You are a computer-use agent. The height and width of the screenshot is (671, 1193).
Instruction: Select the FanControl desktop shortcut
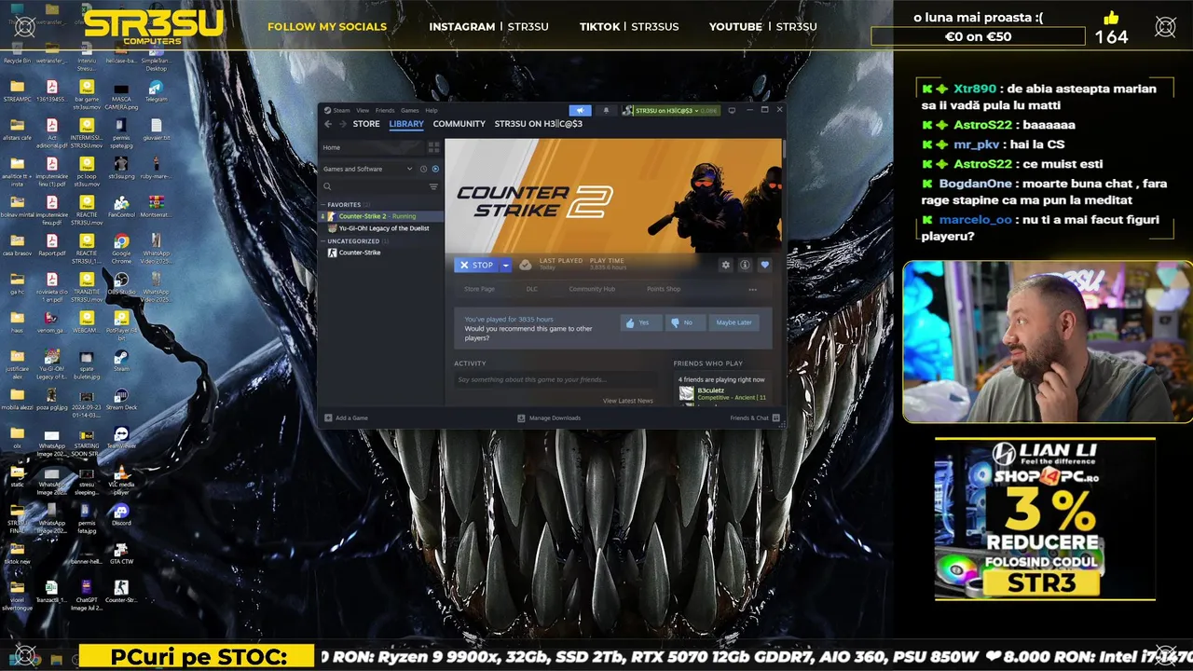pos(121,207)
